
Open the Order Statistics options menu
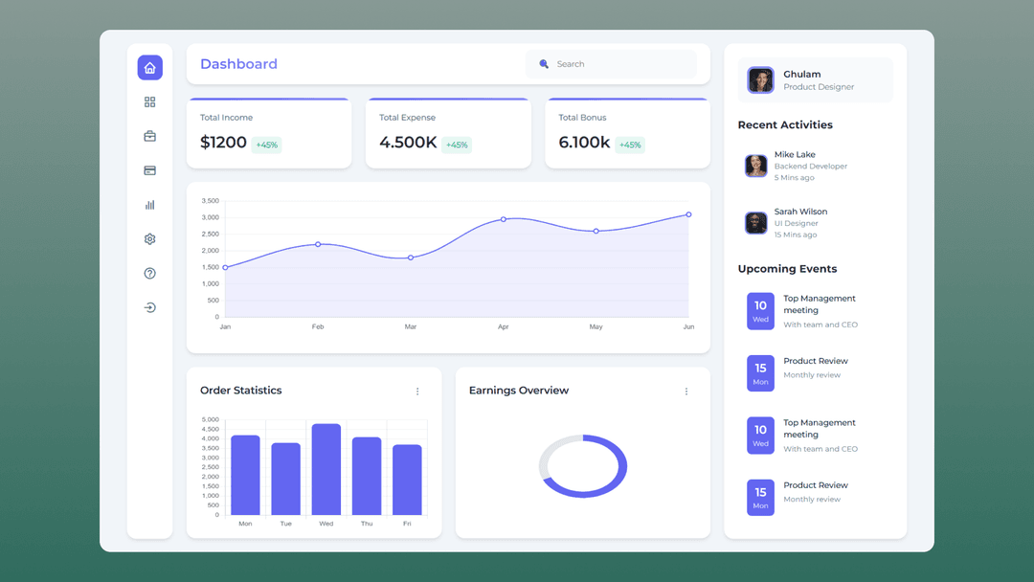(x=417, y=391)
